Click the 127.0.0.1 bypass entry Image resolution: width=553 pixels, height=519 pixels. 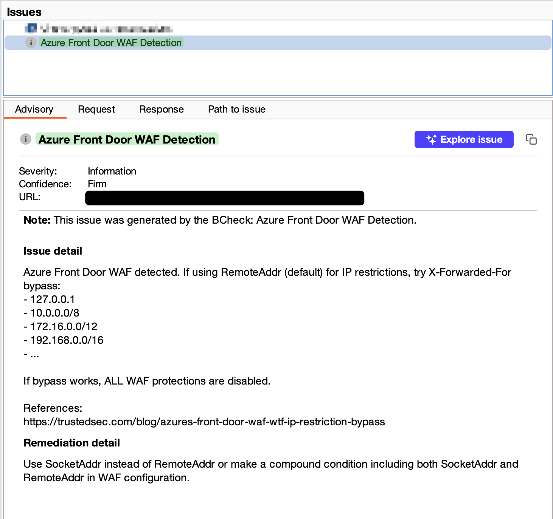pyautogui.click(x=49, y=300)
